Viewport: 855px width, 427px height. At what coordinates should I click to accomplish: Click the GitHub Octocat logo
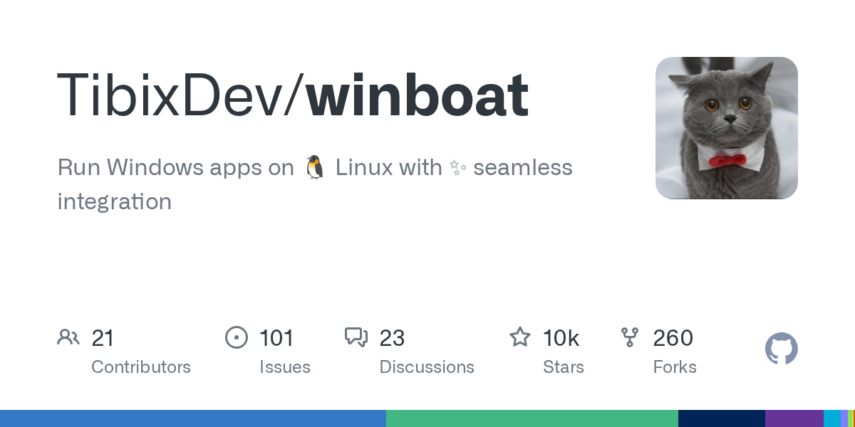[781, 349]
